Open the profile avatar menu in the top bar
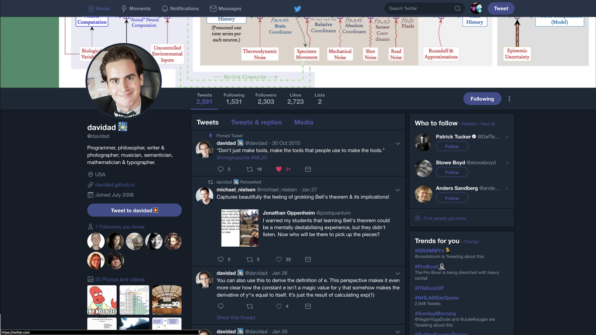596x335 pixels. (476, 8)
